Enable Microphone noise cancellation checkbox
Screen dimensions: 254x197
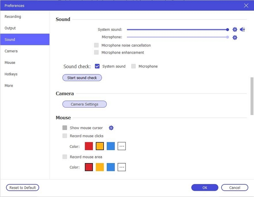[96, 45]
